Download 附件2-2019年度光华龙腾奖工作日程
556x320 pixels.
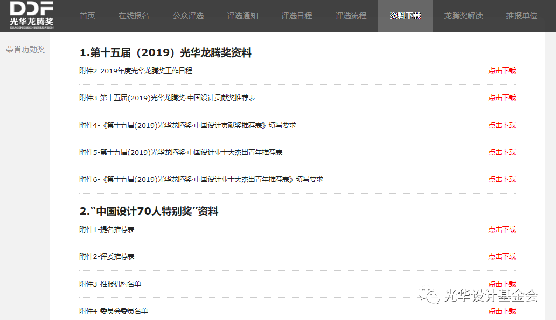(502, 71)
